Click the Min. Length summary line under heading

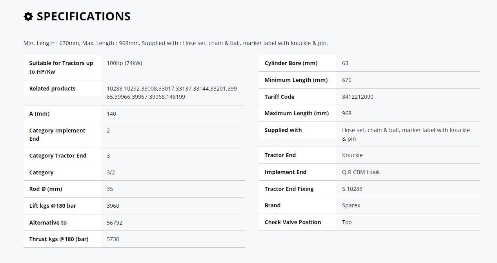[176, 43]
